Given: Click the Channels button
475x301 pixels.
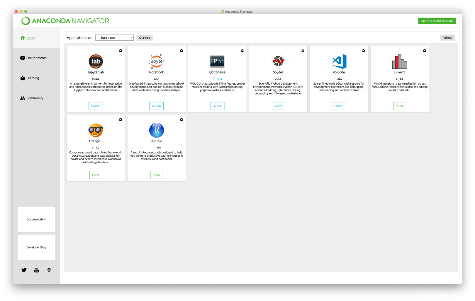Looking at the screenshot, I should pos(145,38).
